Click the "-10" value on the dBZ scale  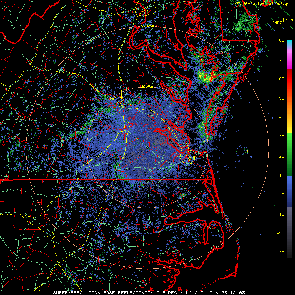click(x=280, y=214)
